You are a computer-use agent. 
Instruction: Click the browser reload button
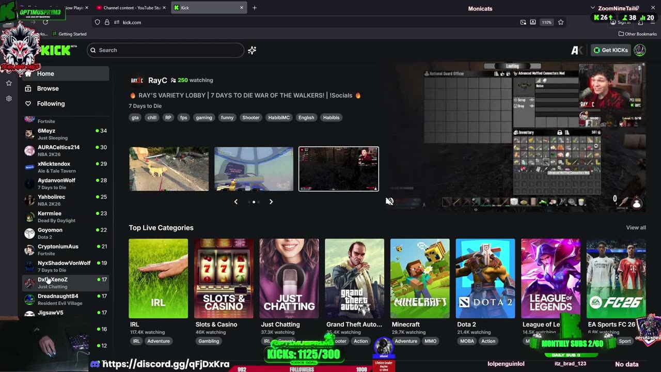(x=45, y=22)
